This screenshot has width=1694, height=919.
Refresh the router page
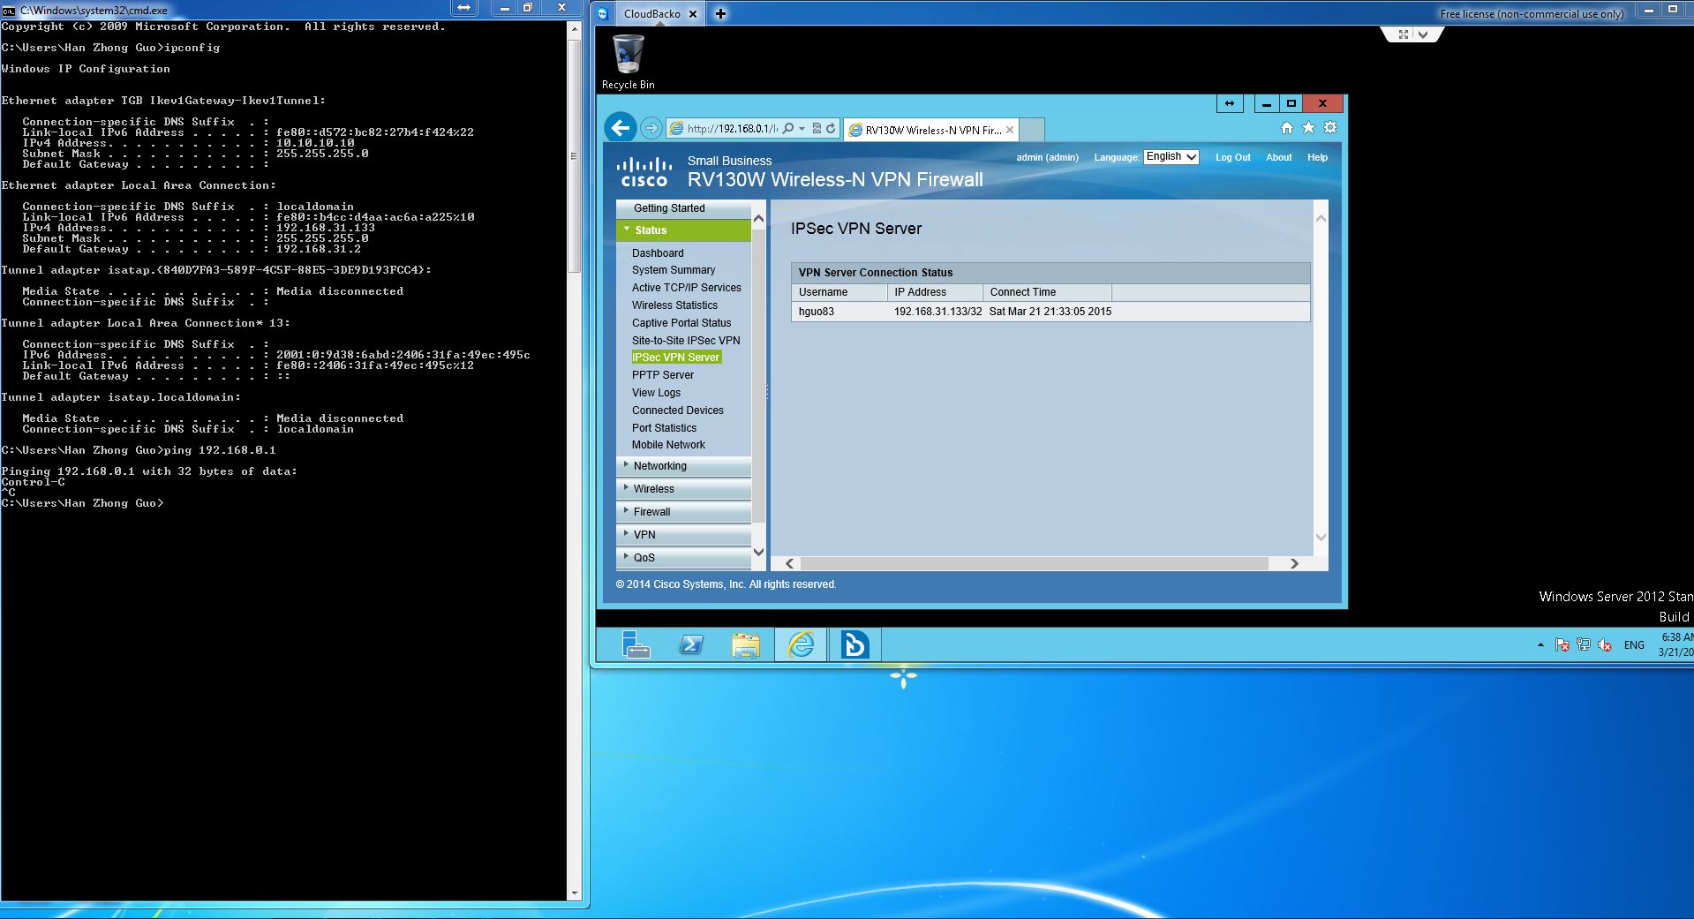tap(831, 129)
